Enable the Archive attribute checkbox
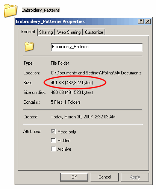The height and width of the screenshot is (189, 156). coord(53,149)
